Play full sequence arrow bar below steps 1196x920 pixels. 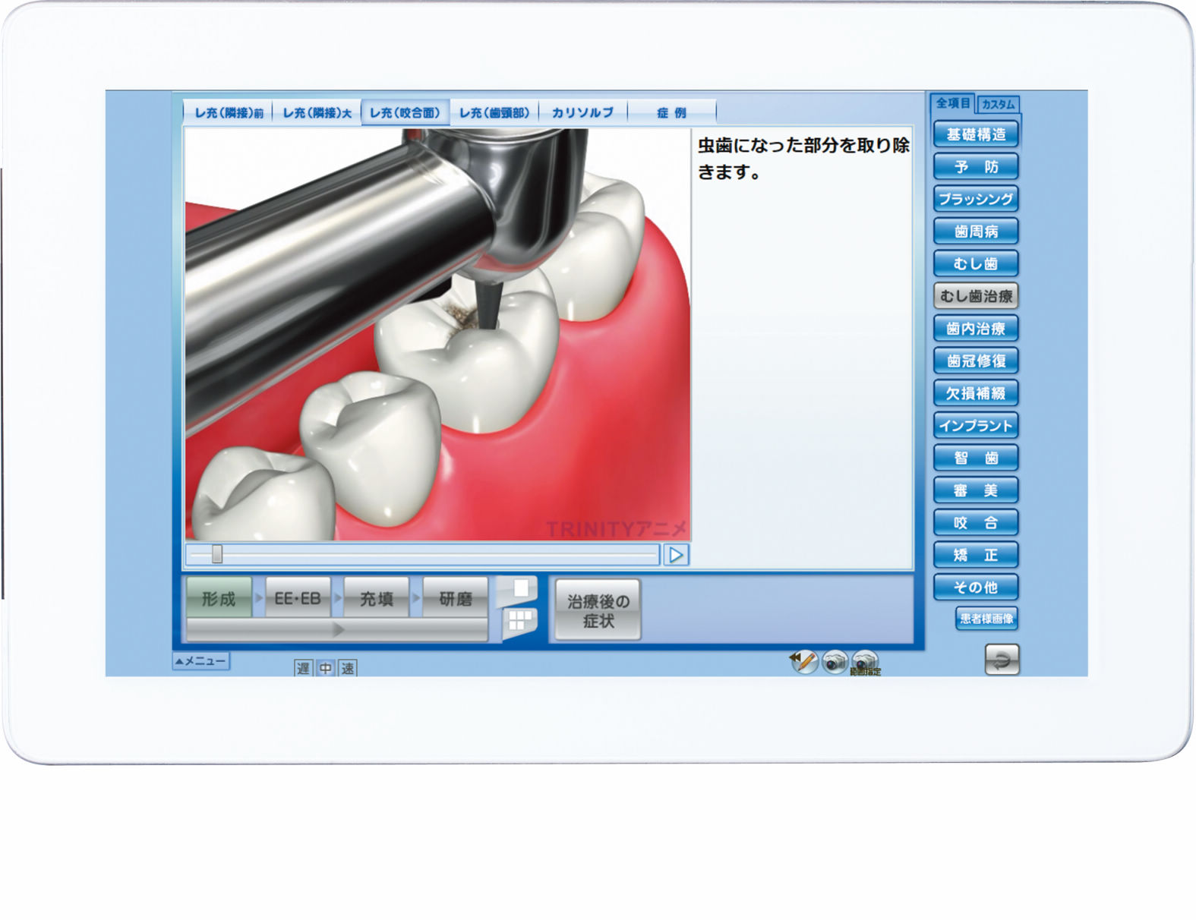(x=337, y=630)
